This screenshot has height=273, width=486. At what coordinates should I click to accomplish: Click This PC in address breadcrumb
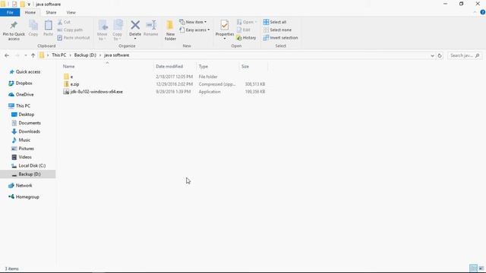[59, 55]
